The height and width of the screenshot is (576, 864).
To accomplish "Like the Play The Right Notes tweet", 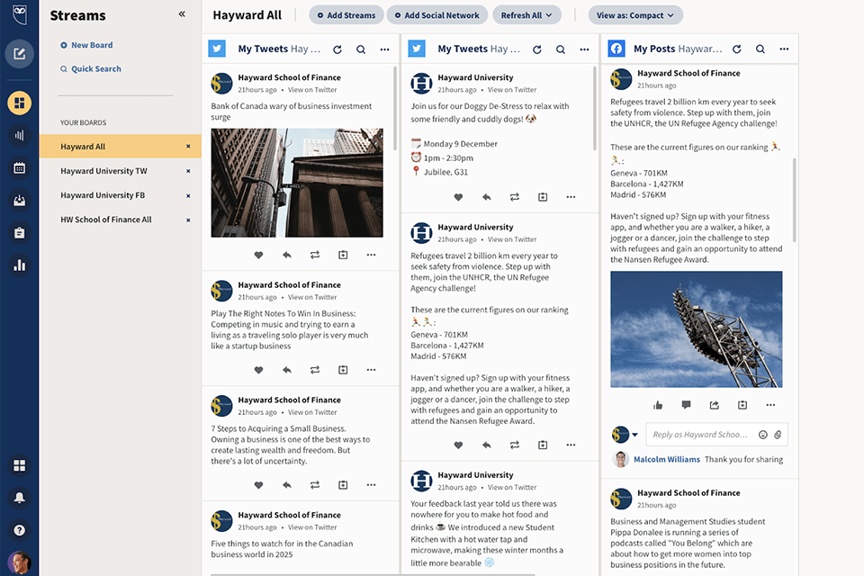I will 258,370.
